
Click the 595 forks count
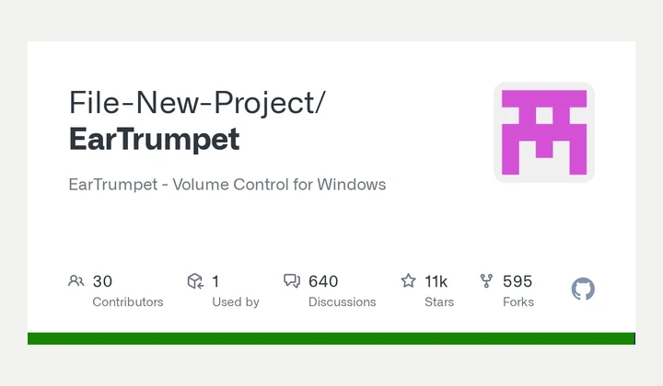tap(518, 281)
